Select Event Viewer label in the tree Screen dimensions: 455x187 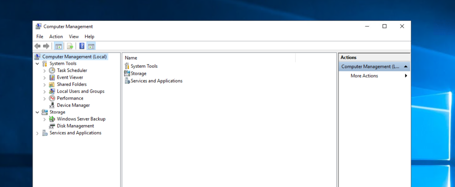[x=70, y=77]
